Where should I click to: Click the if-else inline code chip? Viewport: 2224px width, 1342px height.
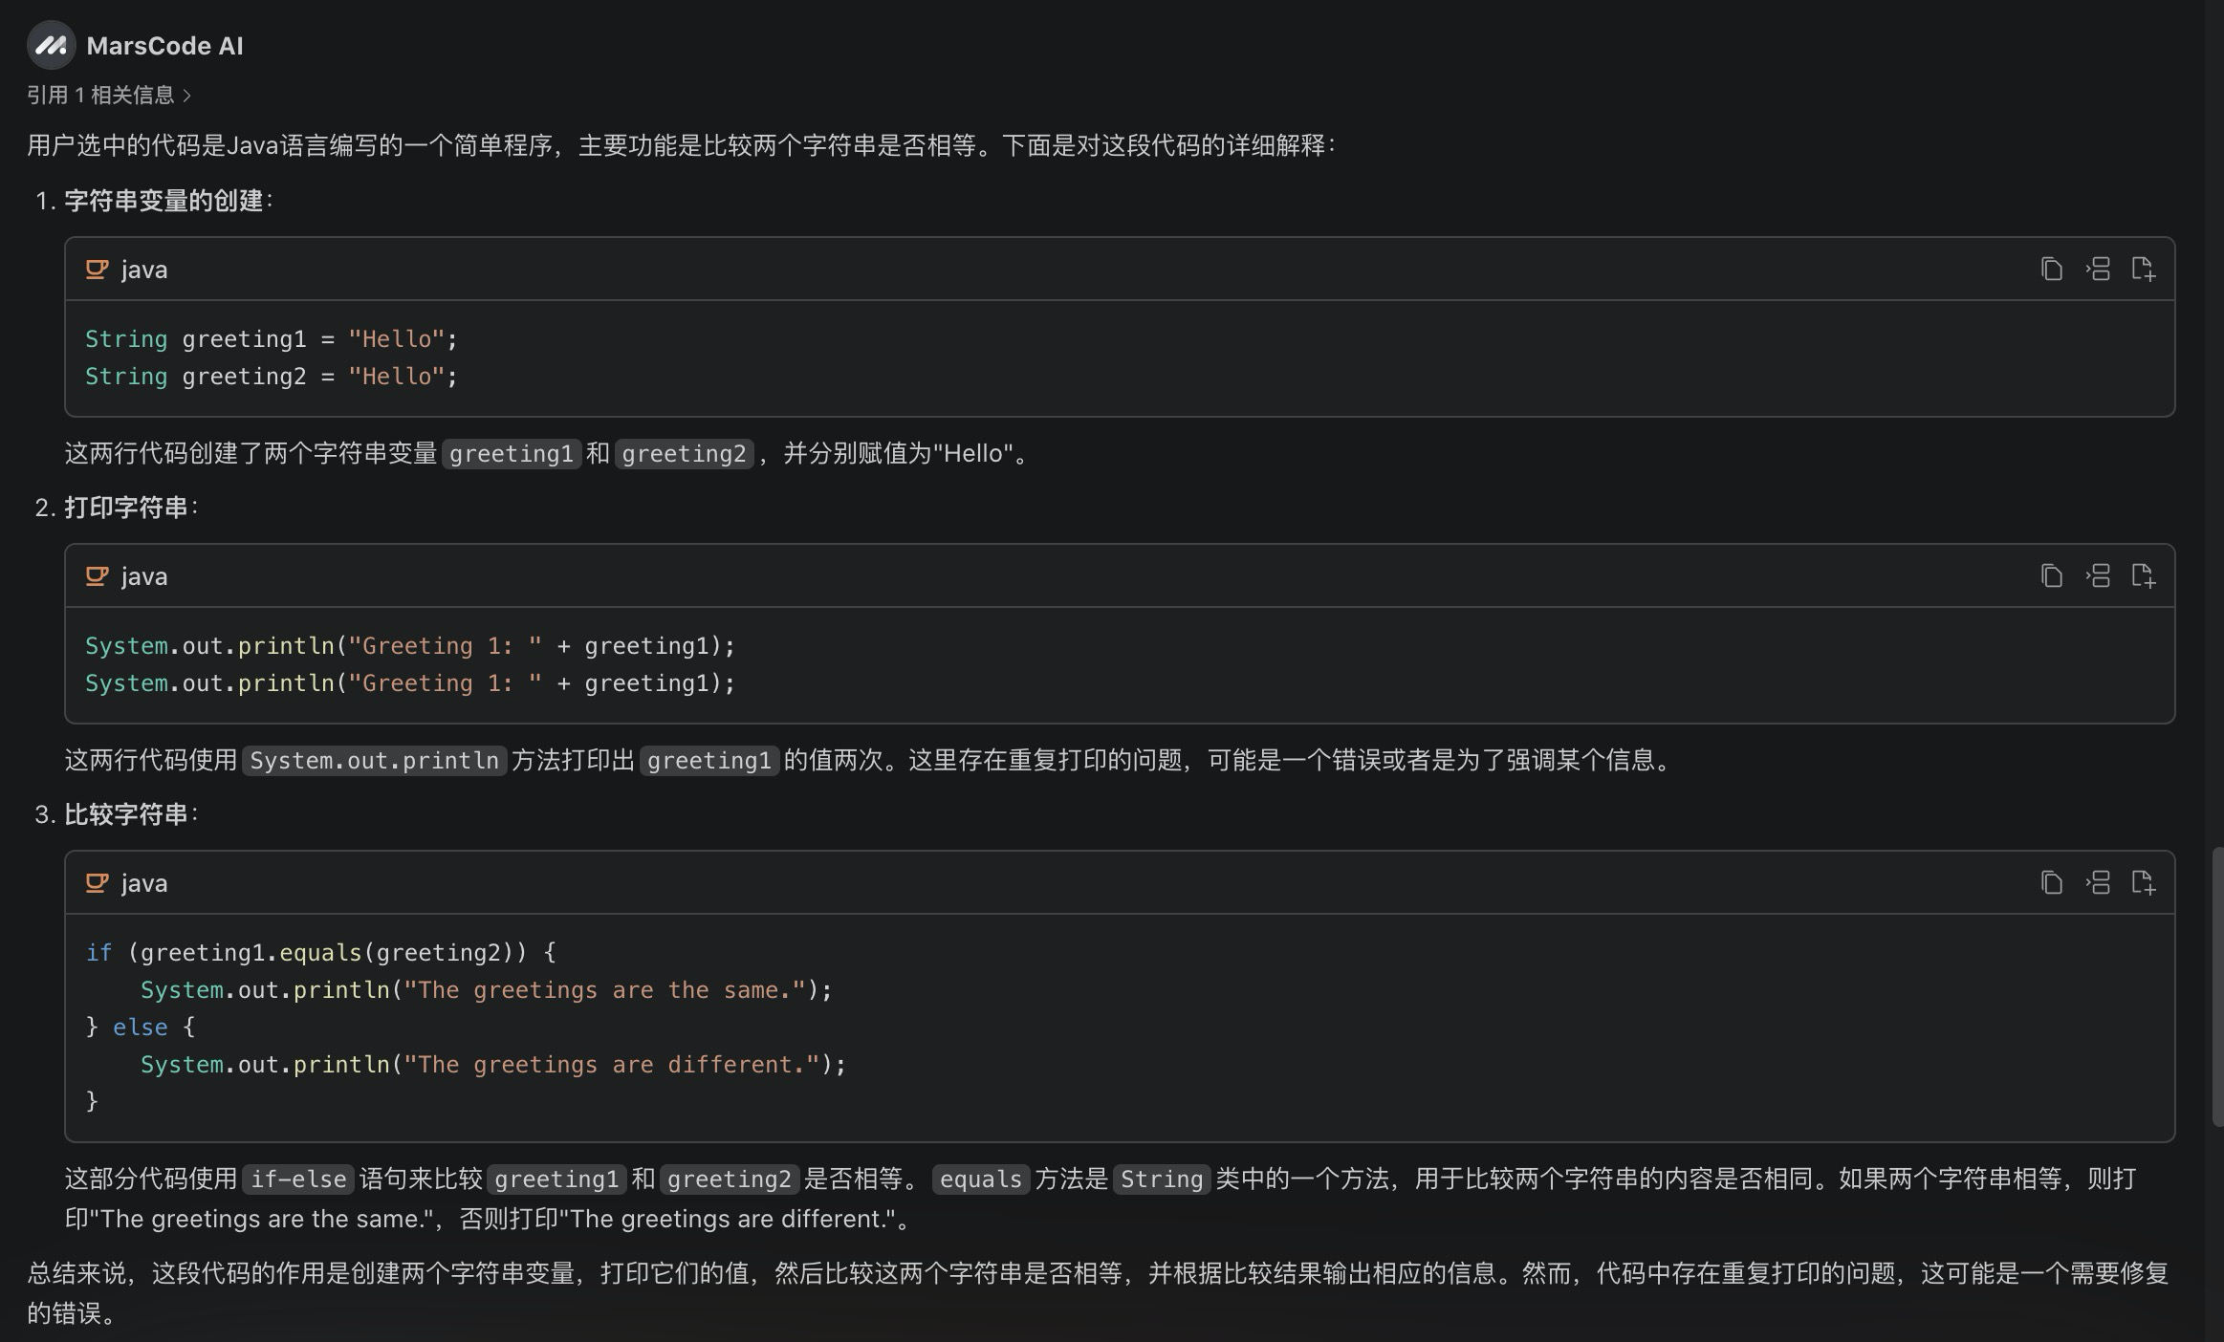pos(298,1180)
